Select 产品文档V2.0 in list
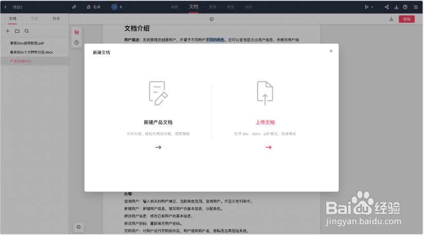The image size is (424, 236). (20, 61)
